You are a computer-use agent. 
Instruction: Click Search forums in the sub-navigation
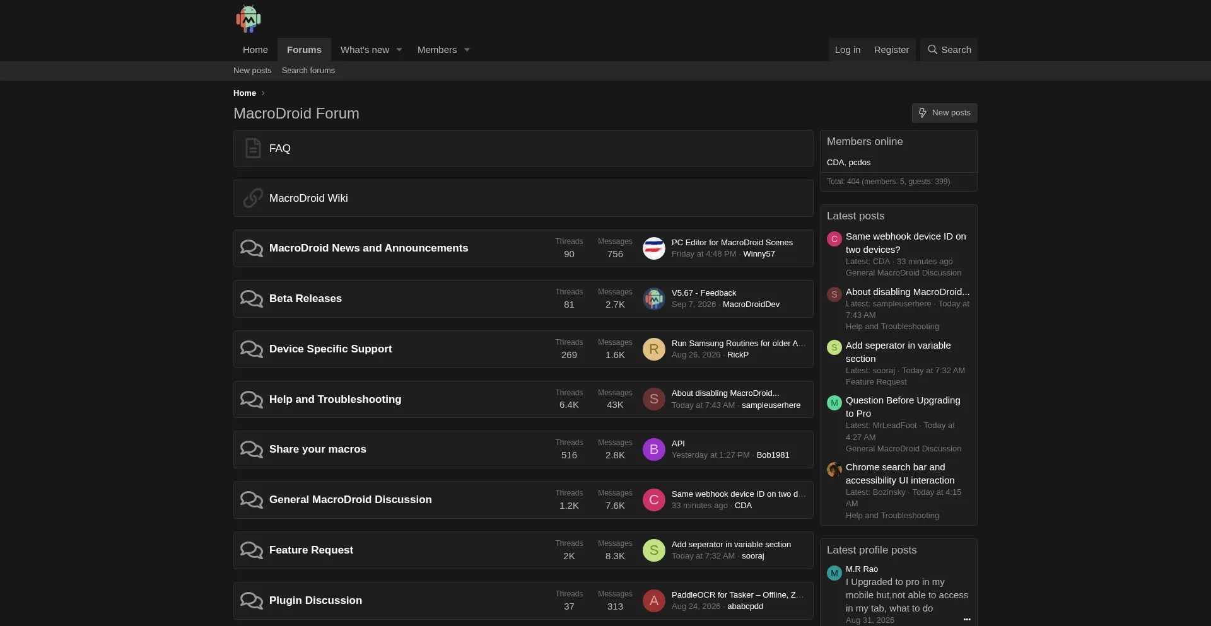click(308, 71)
